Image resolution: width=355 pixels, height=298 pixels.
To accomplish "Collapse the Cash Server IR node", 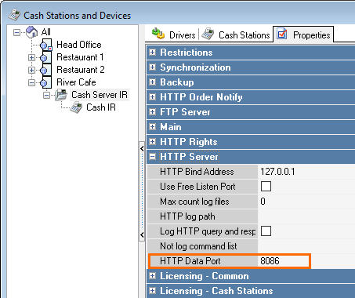I will tap(46, 95).
